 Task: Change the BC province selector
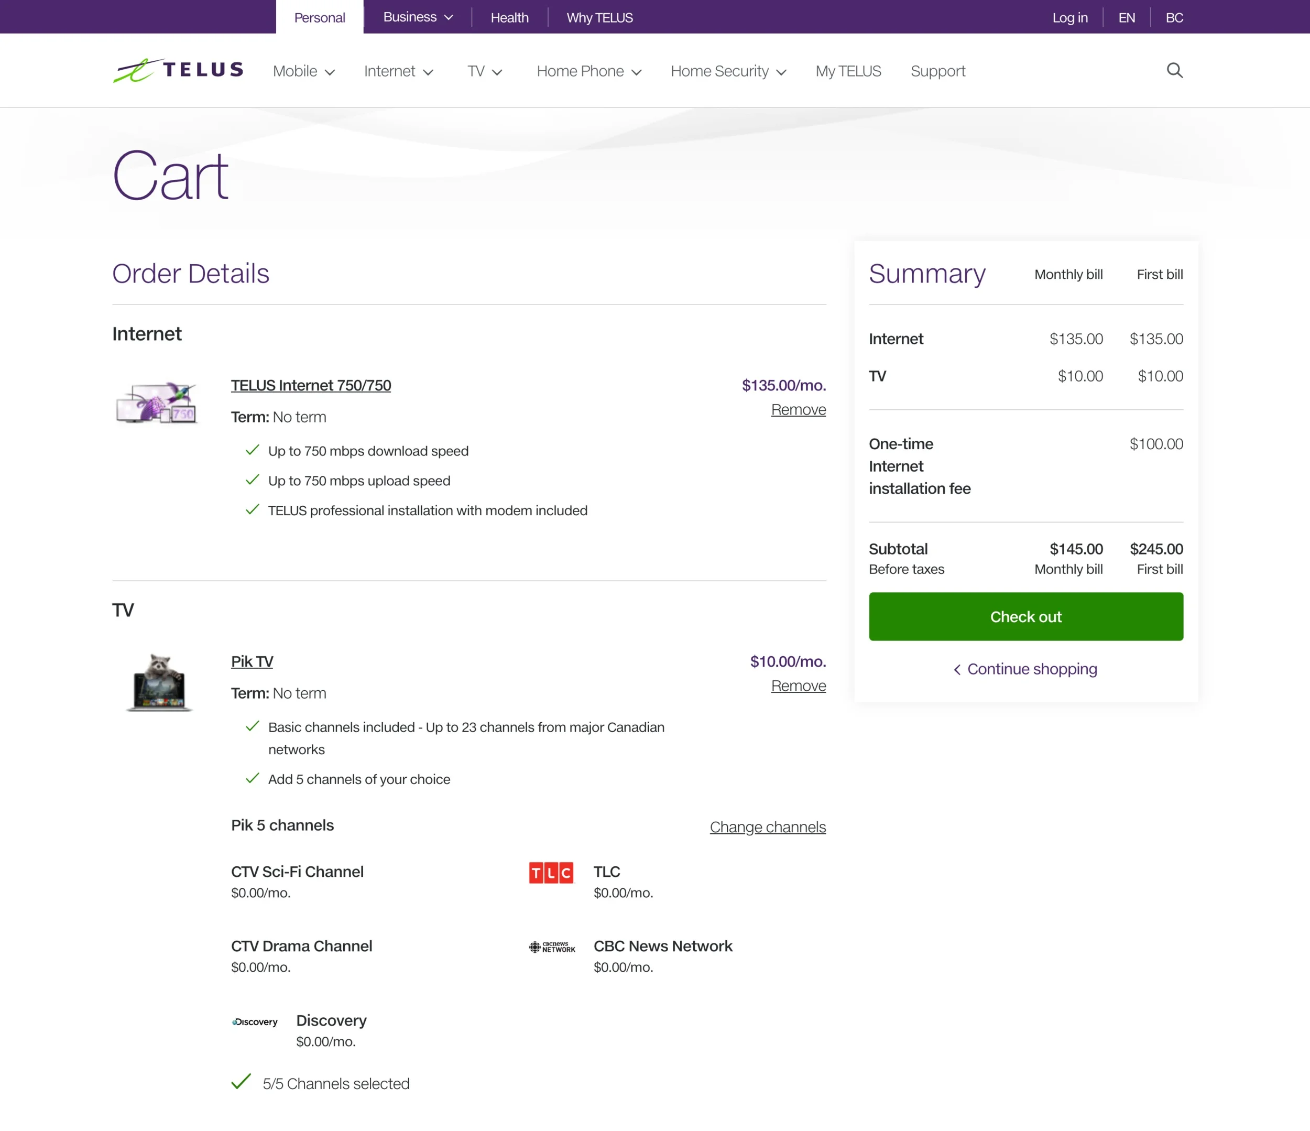pos(1174,18)
